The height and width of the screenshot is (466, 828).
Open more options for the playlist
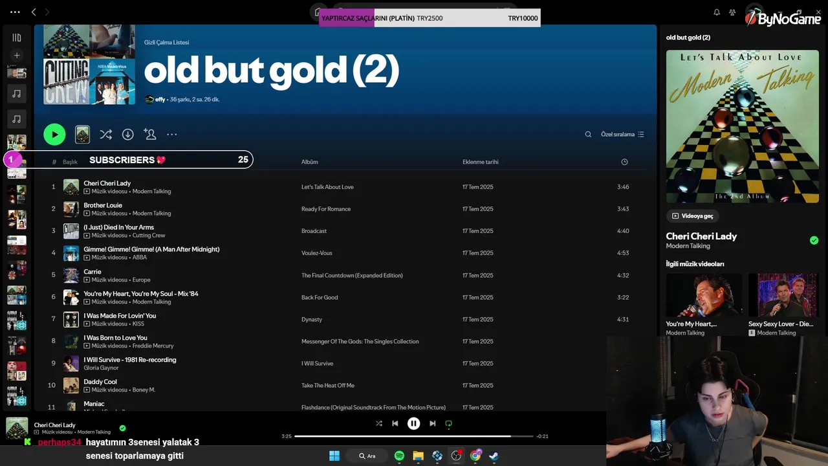point(171,135)
